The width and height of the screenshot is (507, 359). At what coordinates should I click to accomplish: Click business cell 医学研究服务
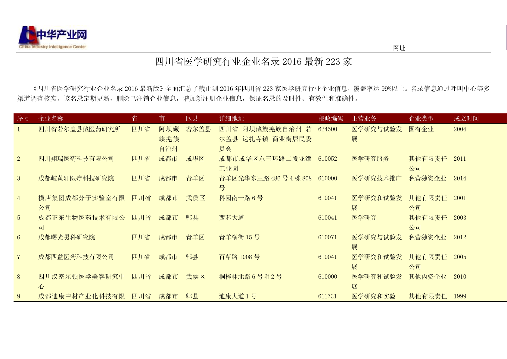click(x=370, y=159)
